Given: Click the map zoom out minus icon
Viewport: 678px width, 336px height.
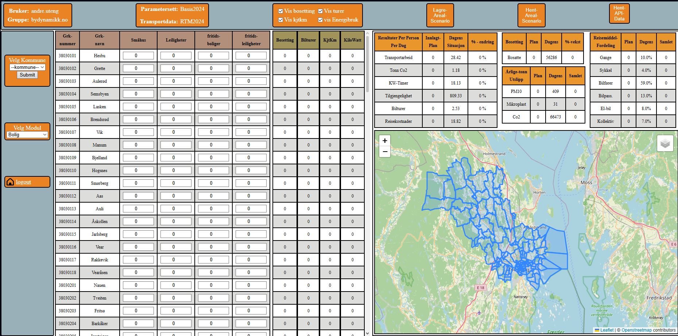Looking at the screenshot, I should point(385,152).
